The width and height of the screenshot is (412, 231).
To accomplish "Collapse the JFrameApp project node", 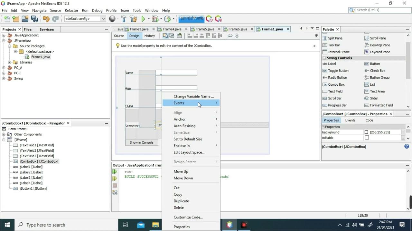I will 4,41.
